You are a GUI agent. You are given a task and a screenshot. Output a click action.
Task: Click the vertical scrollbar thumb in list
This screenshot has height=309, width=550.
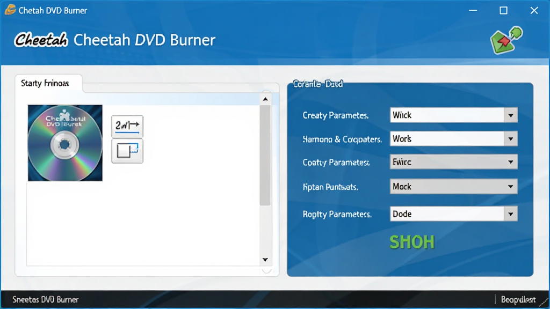(x=265, y=155)
